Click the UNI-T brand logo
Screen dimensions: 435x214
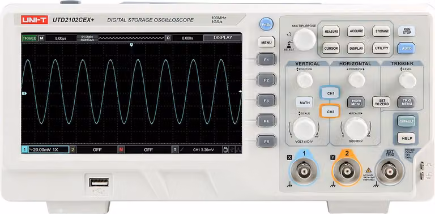click(35, 20)
